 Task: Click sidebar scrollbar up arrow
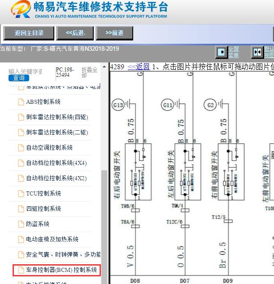click(104, 67)
